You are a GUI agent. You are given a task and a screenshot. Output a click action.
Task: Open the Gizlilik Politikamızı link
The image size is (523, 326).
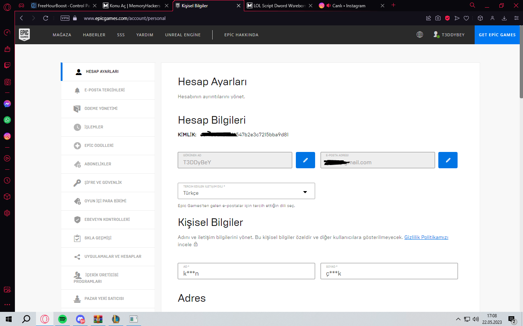(426, 237)
